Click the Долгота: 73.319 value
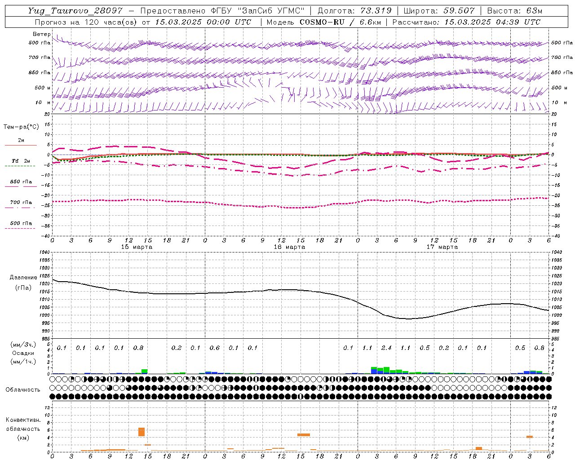The width and height of the screenshot is (575, 460). point(354,11)
